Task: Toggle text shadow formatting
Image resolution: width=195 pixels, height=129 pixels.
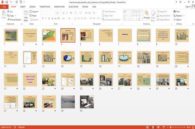Action: pyautogui.click(x=52, y=18)
